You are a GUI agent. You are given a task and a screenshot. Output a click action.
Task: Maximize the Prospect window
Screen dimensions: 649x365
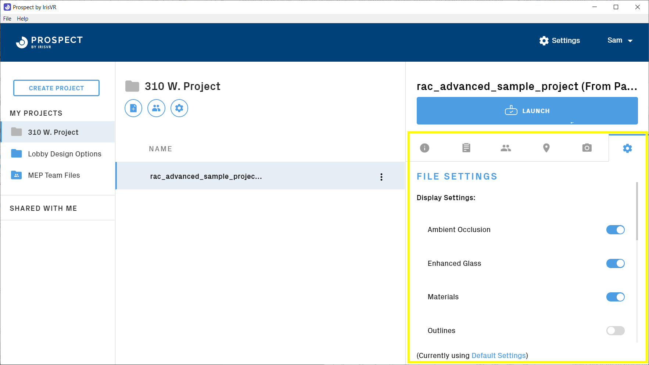click(616, 7)
